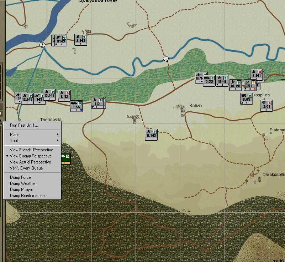This screenshot has height=262, width=285.
Task: Click the Thermopilai map label
Action: (51, 120)
